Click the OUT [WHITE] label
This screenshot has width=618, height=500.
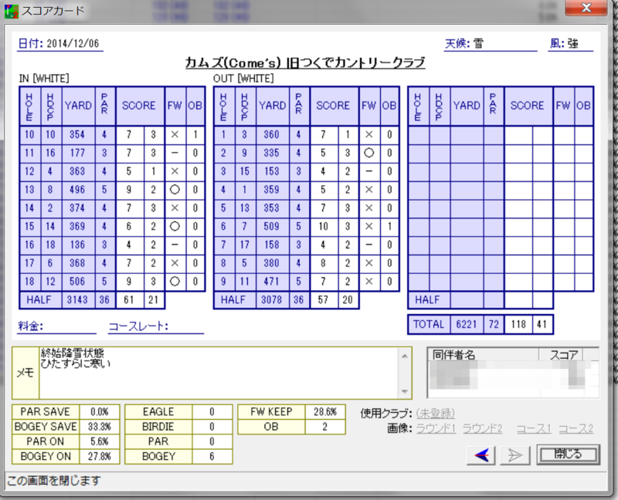pyautogui.click(x=243, y=79)
